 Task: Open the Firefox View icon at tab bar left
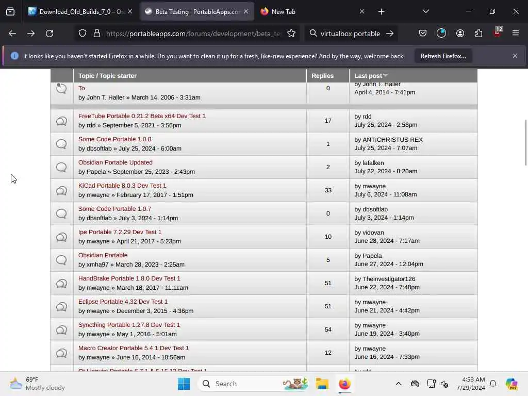(10, 12)
